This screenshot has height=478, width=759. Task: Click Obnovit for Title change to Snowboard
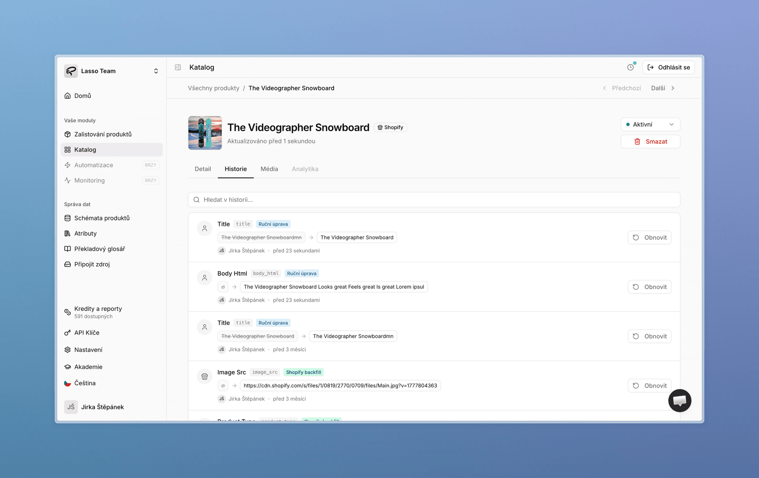tap(649, 237)
